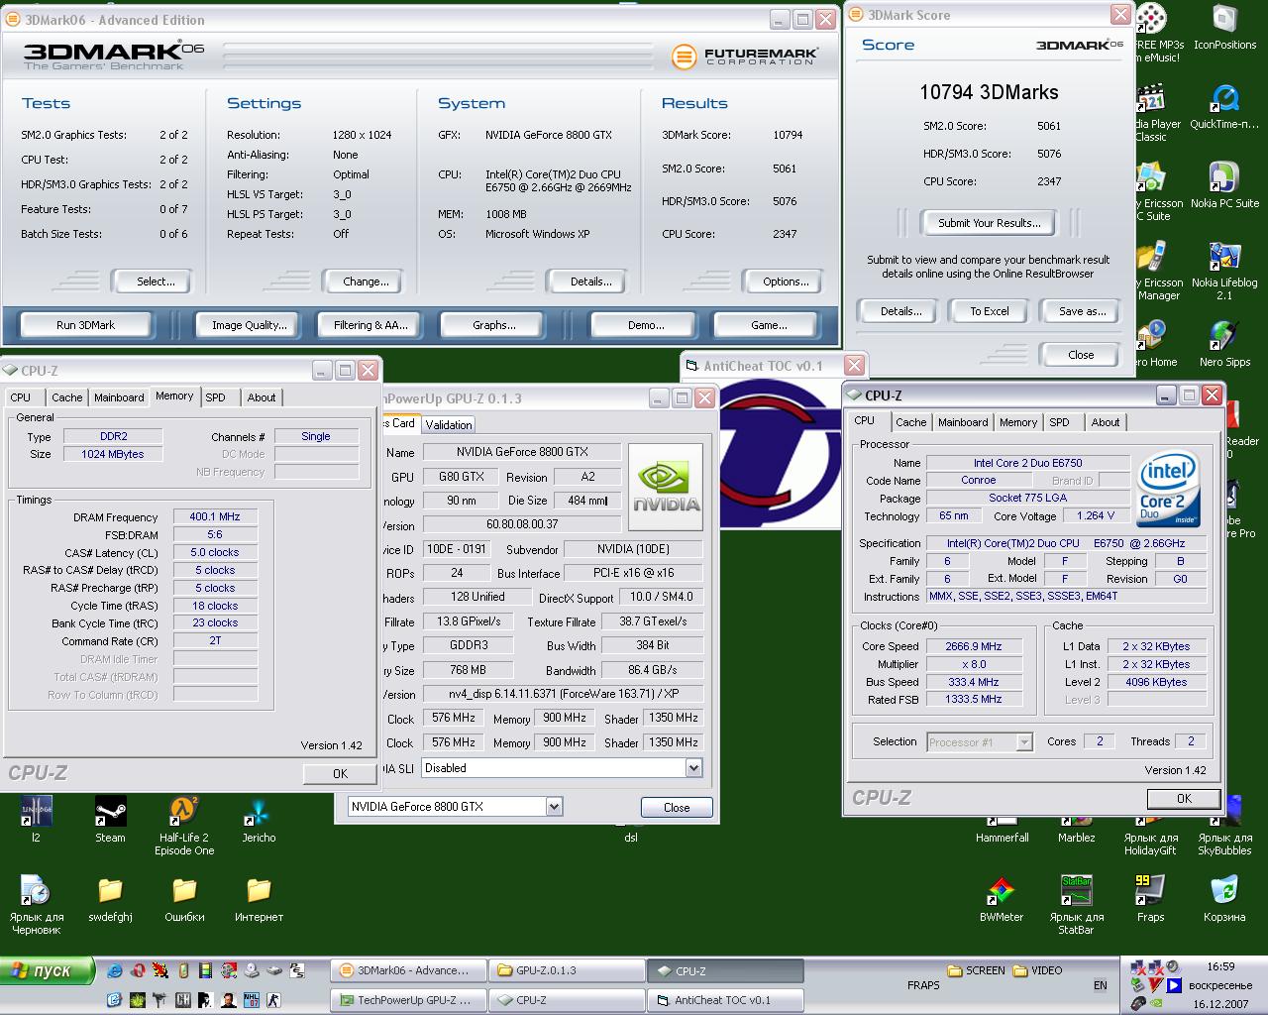The image size is (1268, 1015).
Task: Expand Processor #1 selection dropdown
Action: (1024, 741)
